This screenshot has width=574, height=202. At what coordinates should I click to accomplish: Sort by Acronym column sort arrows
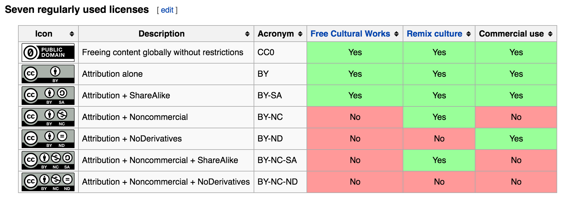pyautogui.click(x=300, y=34)
